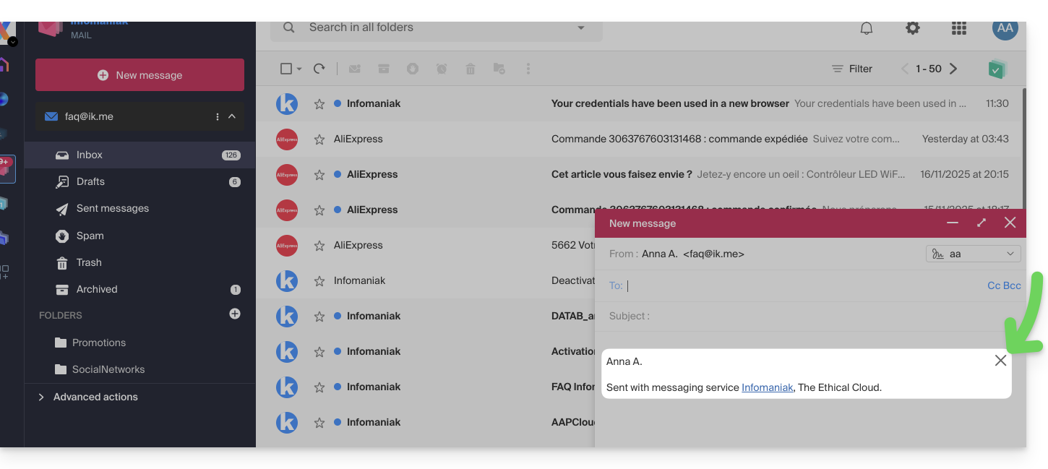The width and height of the screenshot is (1048, 469).
Task: Click the message list vertical scrollbar
Action: [x=1023, y=145]
